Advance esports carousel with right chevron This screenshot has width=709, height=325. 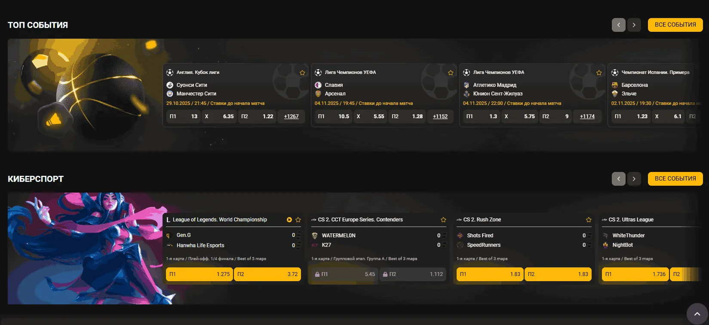(x=634, y=179)
